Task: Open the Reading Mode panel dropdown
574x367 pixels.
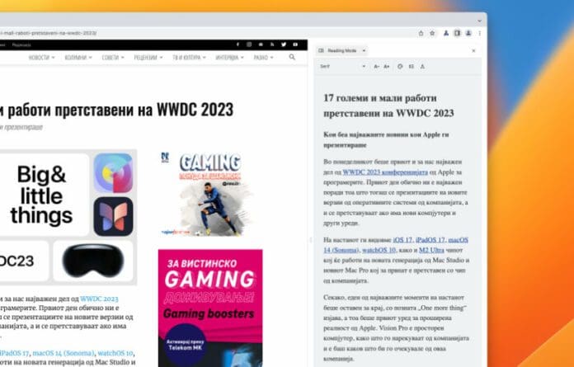Action: (x=342, y=50)
